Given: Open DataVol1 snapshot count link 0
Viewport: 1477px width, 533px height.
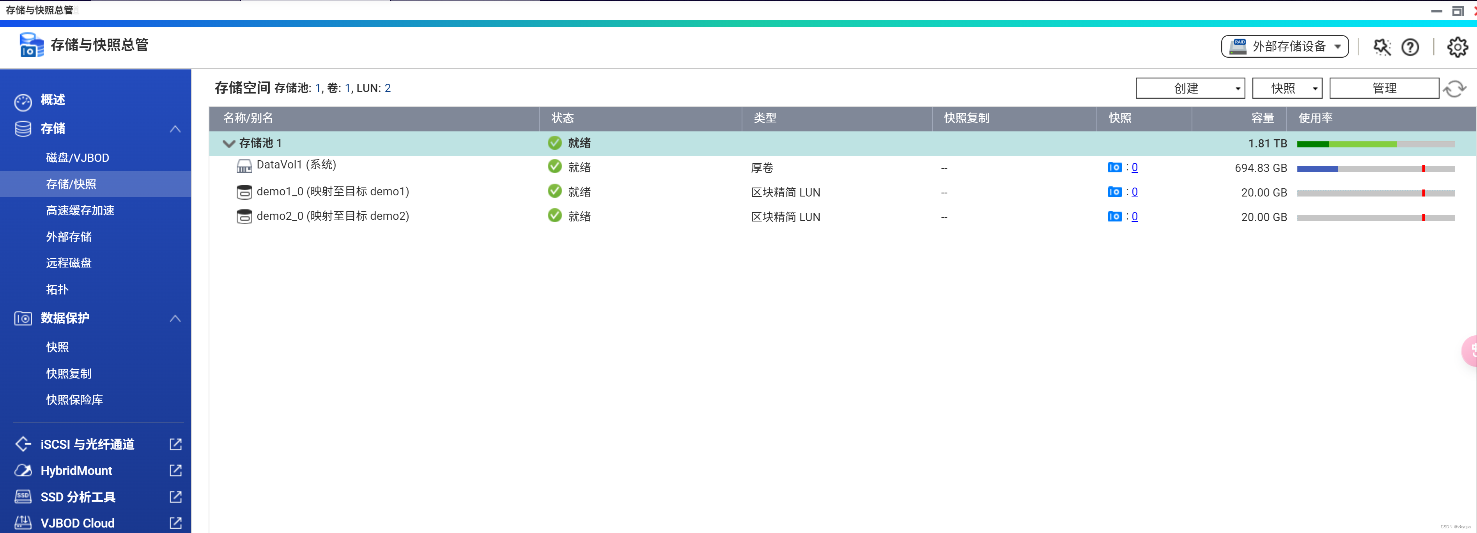Looking at the screenshot, I should click(x=1135, y=167).
